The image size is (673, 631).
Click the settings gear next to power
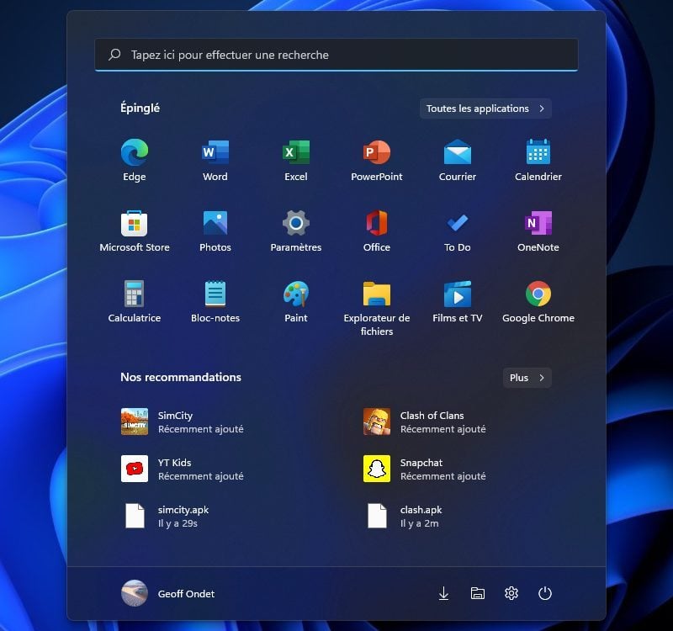[x=511, y=593]
